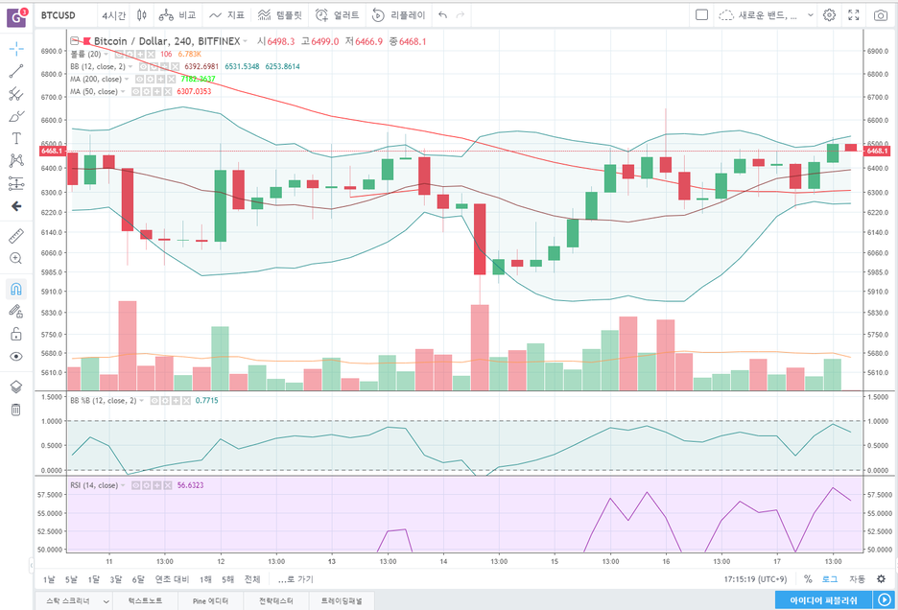Hide the RSI (14, close) indicator
This screenshot has height=610, width=898.
click(136, 485)
